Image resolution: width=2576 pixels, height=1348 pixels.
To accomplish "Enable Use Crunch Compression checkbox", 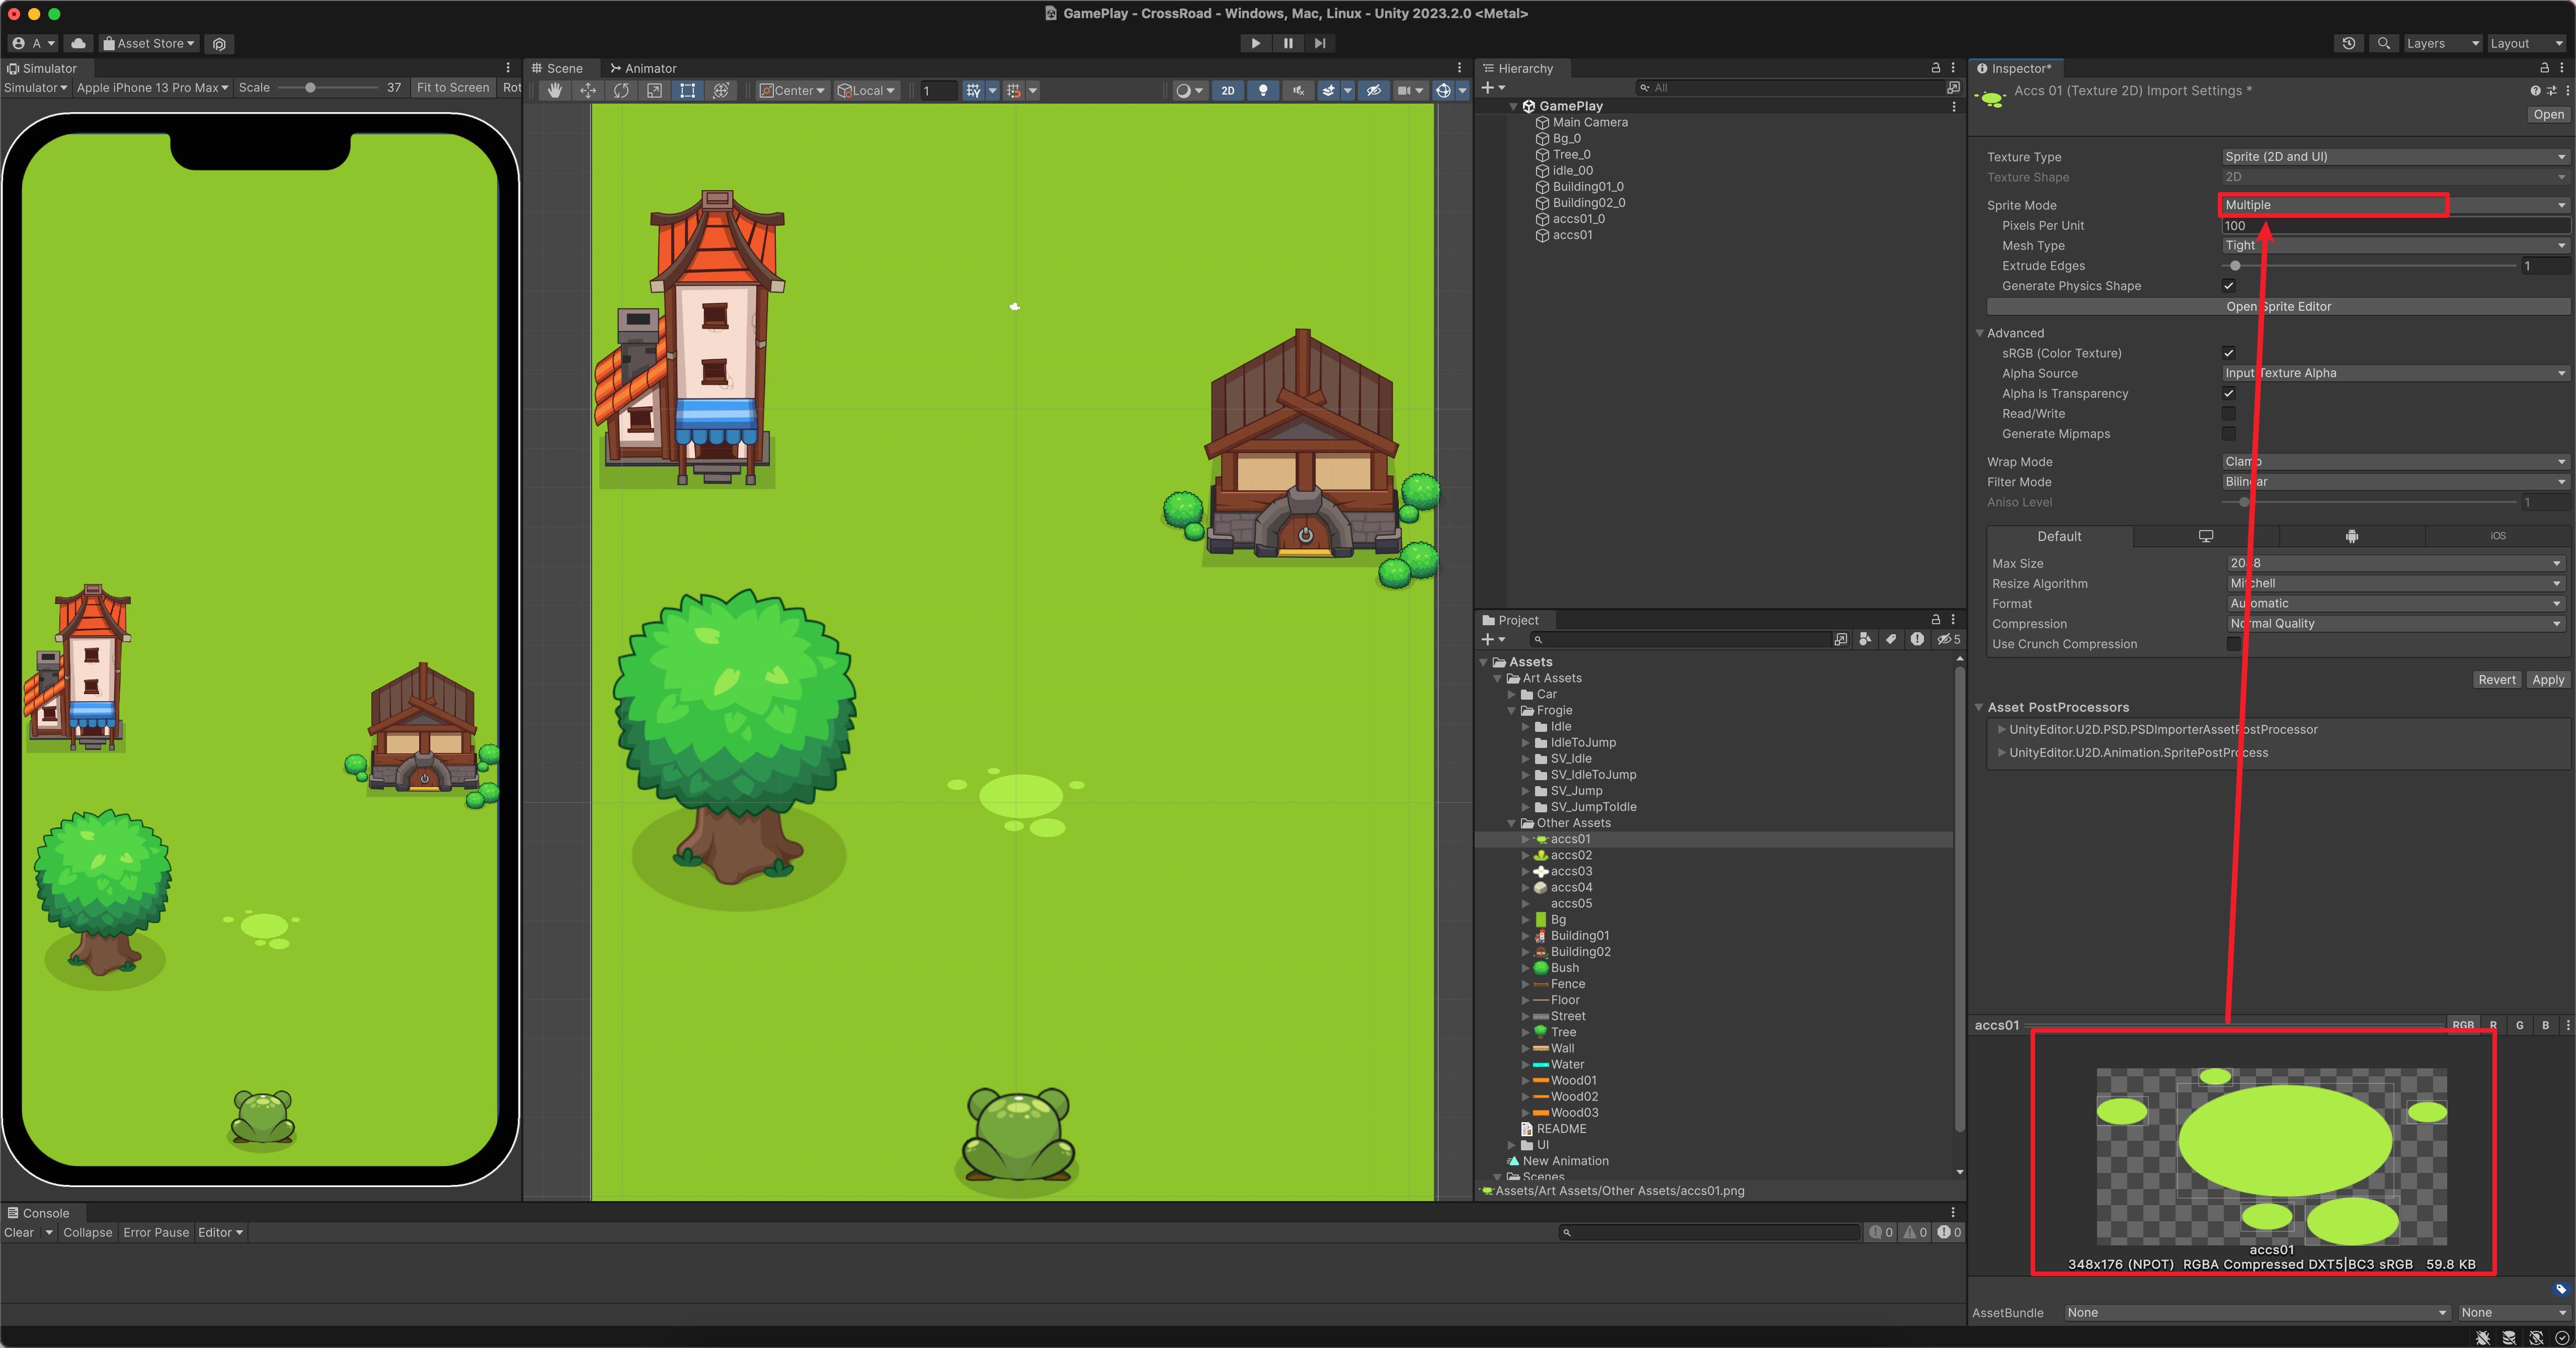I will [2234, 644].
